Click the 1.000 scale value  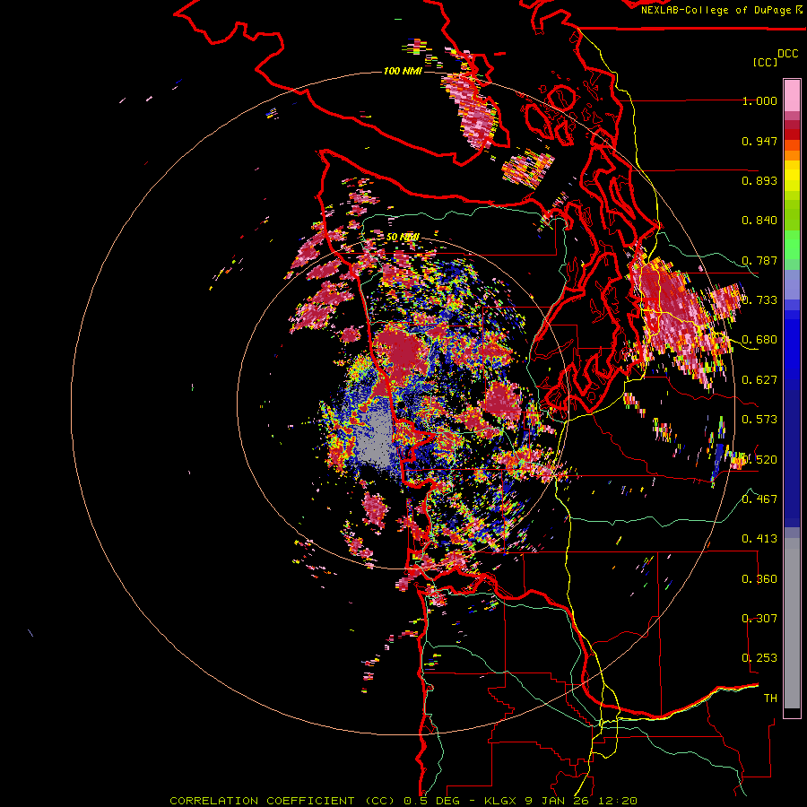pyautogui.click(x=759, y=100)
